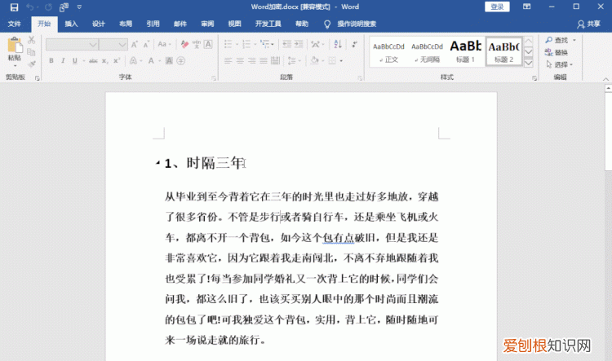Insert an enclosed character with the circled 字 icon
Image resolution: width=612 pixels, height=361 pixels.
tap(180, 61)
